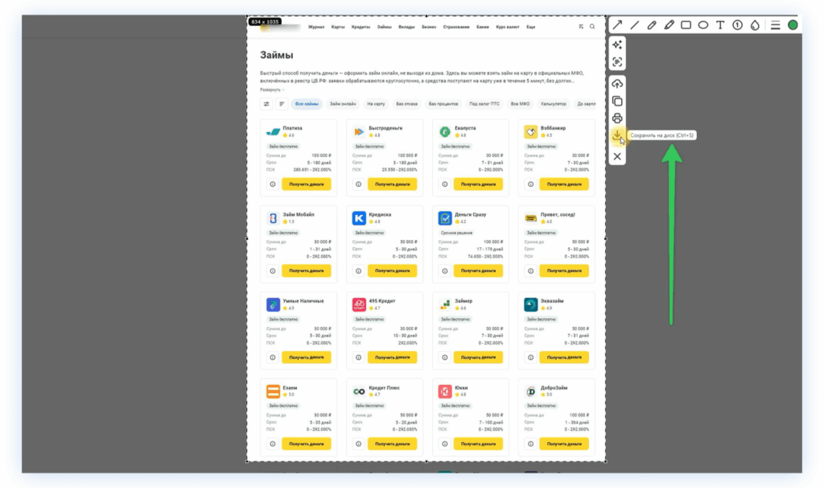Select the numbered step marker tool
This screenshot has width=824, height=488.
(738, 25)
